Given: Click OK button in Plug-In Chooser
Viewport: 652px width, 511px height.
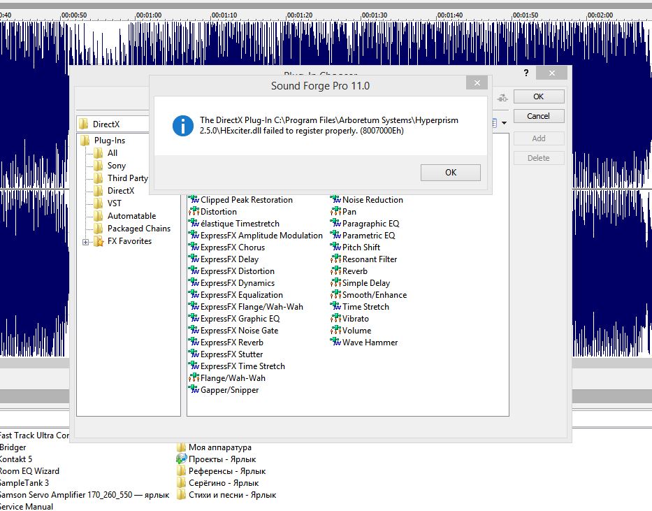Looking at the screenshot, I should pyautogui.click(x=539, y=96).
